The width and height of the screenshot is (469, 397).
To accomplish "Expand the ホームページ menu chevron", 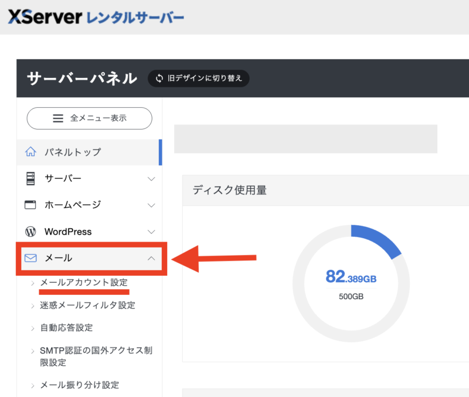I will pos(151,205).
